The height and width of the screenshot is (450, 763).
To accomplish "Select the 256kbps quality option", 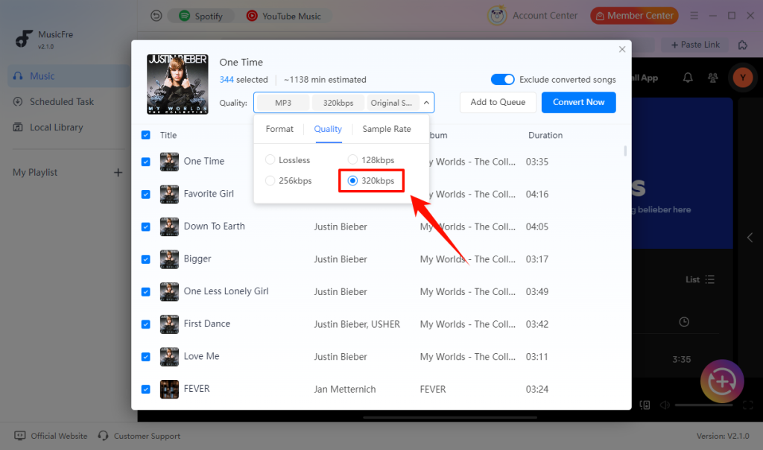I will tap(288, 181).
